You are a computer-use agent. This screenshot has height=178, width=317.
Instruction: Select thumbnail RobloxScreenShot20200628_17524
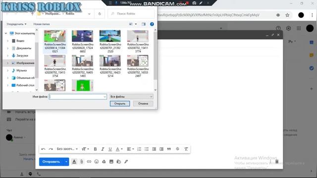click(x=83, y=42)
